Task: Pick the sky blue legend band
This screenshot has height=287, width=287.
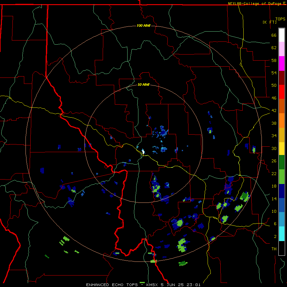Action: coord(282,219)
